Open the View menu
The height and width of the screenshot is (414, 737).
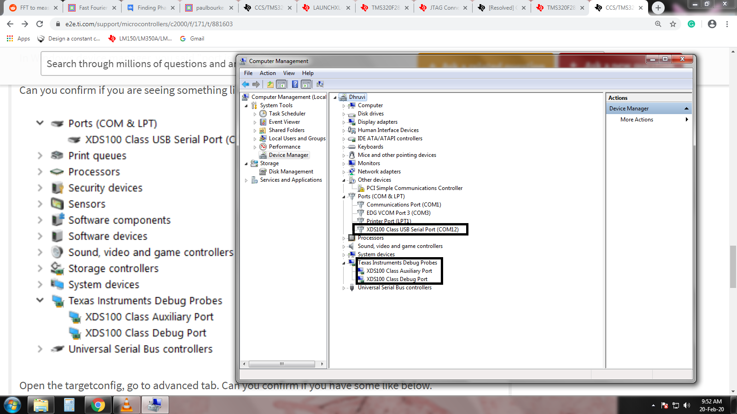click(x=289, y=73)
